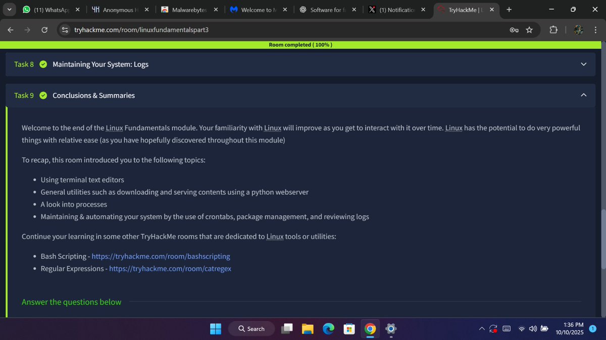Close the WhatsApp tab
Screen dimensions: 606x340
[77, 10]
